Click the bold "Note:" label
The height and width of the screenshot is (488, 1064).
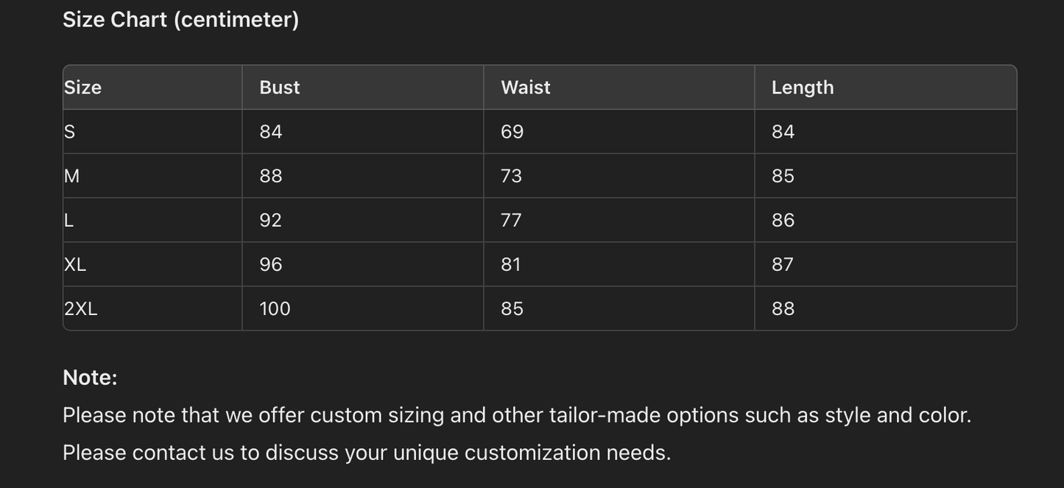pyautogui.click(x=90, y=378)
